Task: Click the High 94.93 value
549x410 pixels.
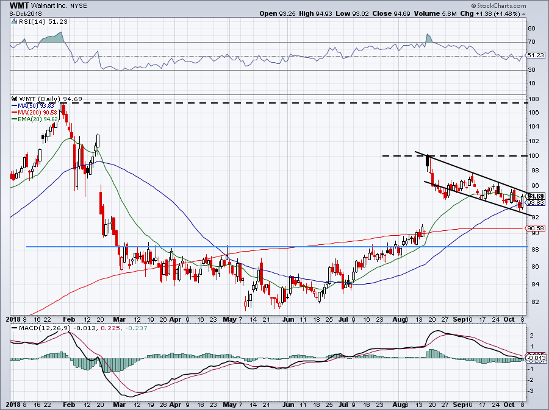Action: (315, 13)
